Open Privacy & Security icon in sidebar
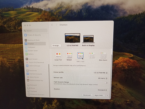Screen dimensions: 145x109 coord(26,35)
